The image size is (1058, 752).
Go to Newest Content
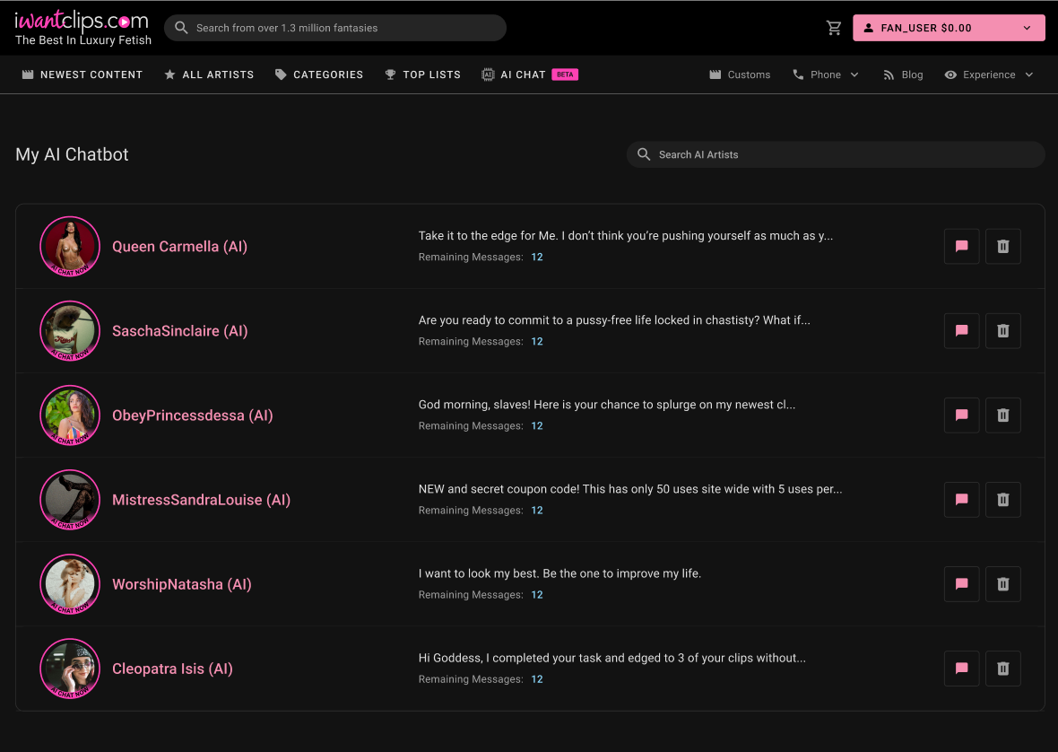coord(82,74)
